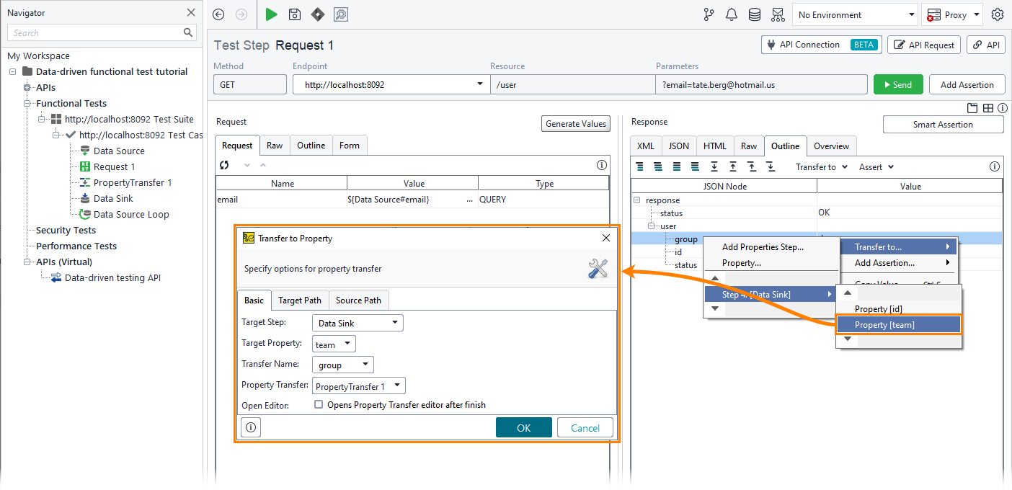Collapse all nodes icon in Outline toolbar
The width and height of the screenshot is (1012, 490).
(x=639, y=166)
